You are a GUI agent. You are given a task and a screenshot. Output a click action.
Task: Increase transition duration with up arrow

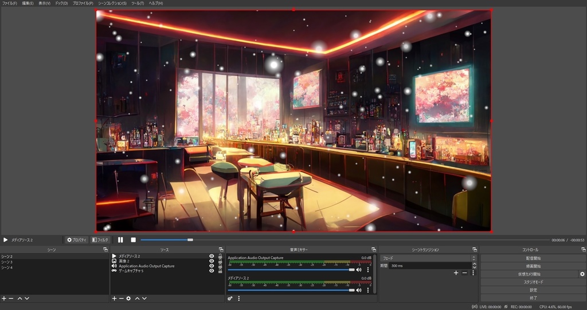[474, 264]
